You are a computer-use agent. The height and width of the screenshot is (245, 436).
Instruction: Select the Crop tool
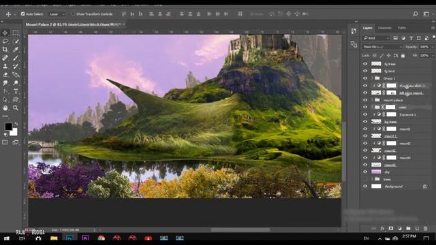click(5, 50)
